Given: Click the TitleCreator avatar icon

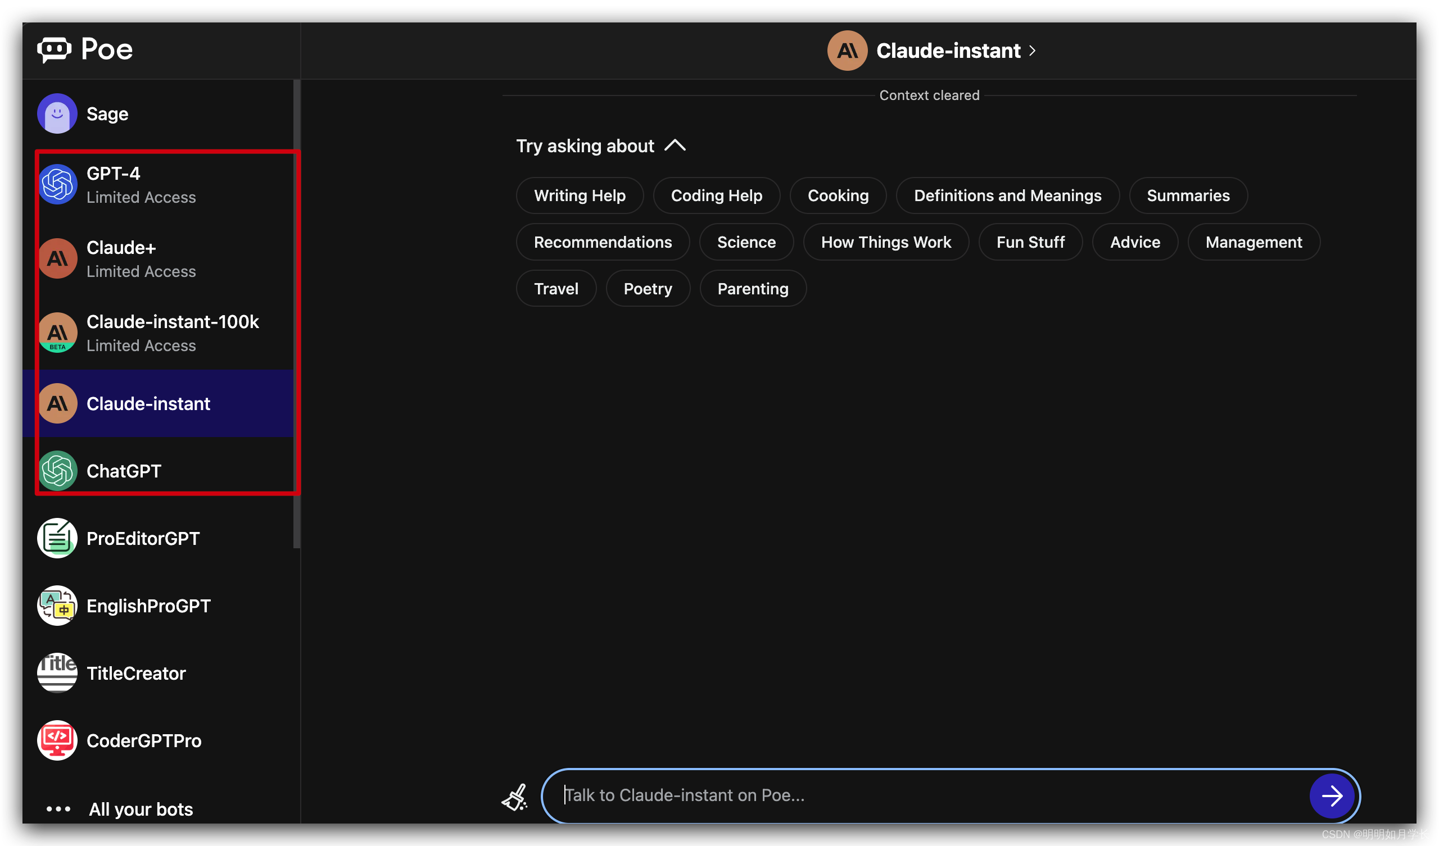Looking at the screenshot, I should point(57,673).
